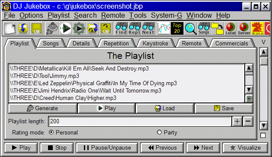The image size is (272, 157).
Task: Click the Load playlist folder icon
Action: click(93, 29)
